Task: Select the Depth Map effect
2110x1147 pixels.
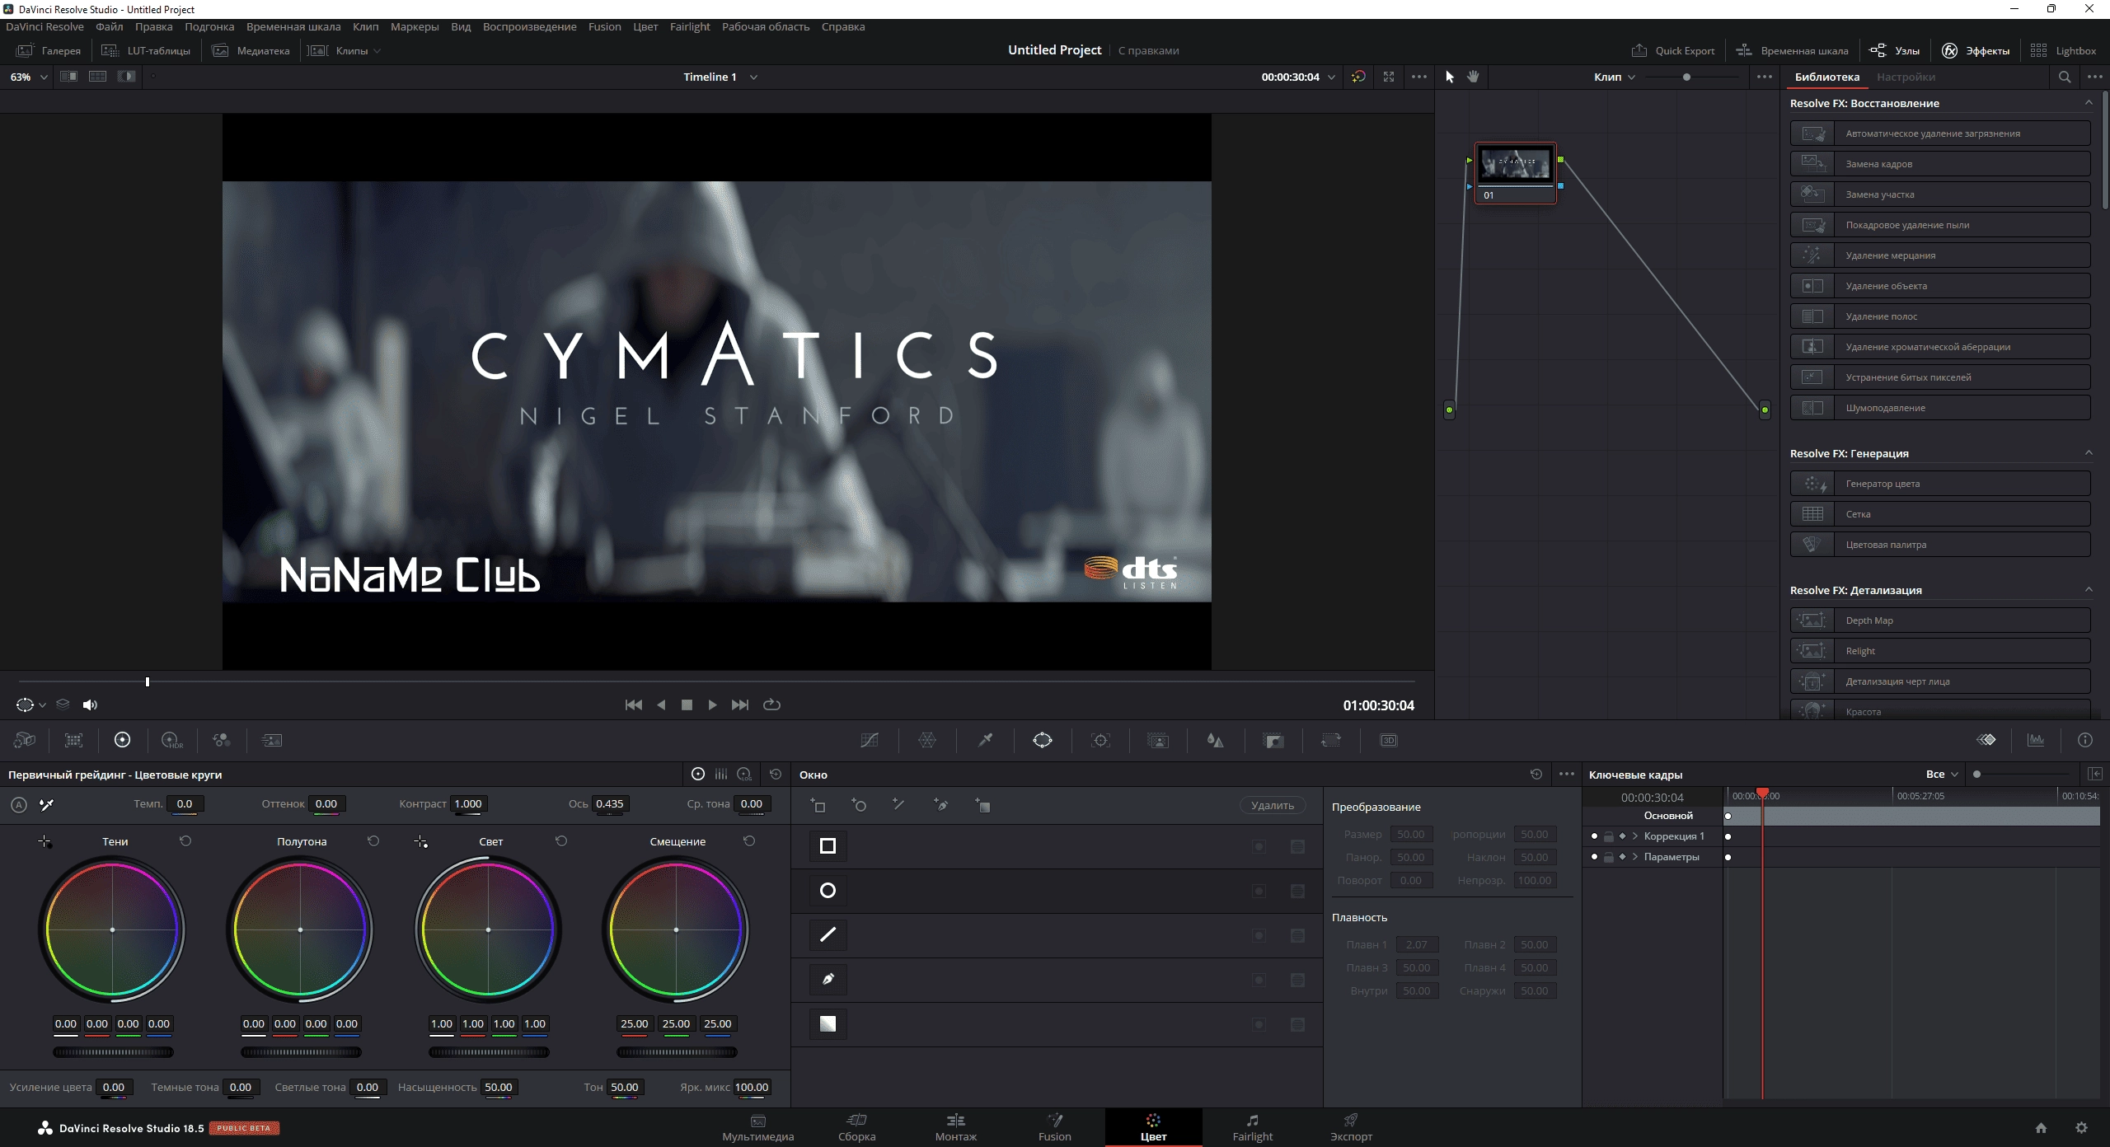Action: coord(1940,620)
